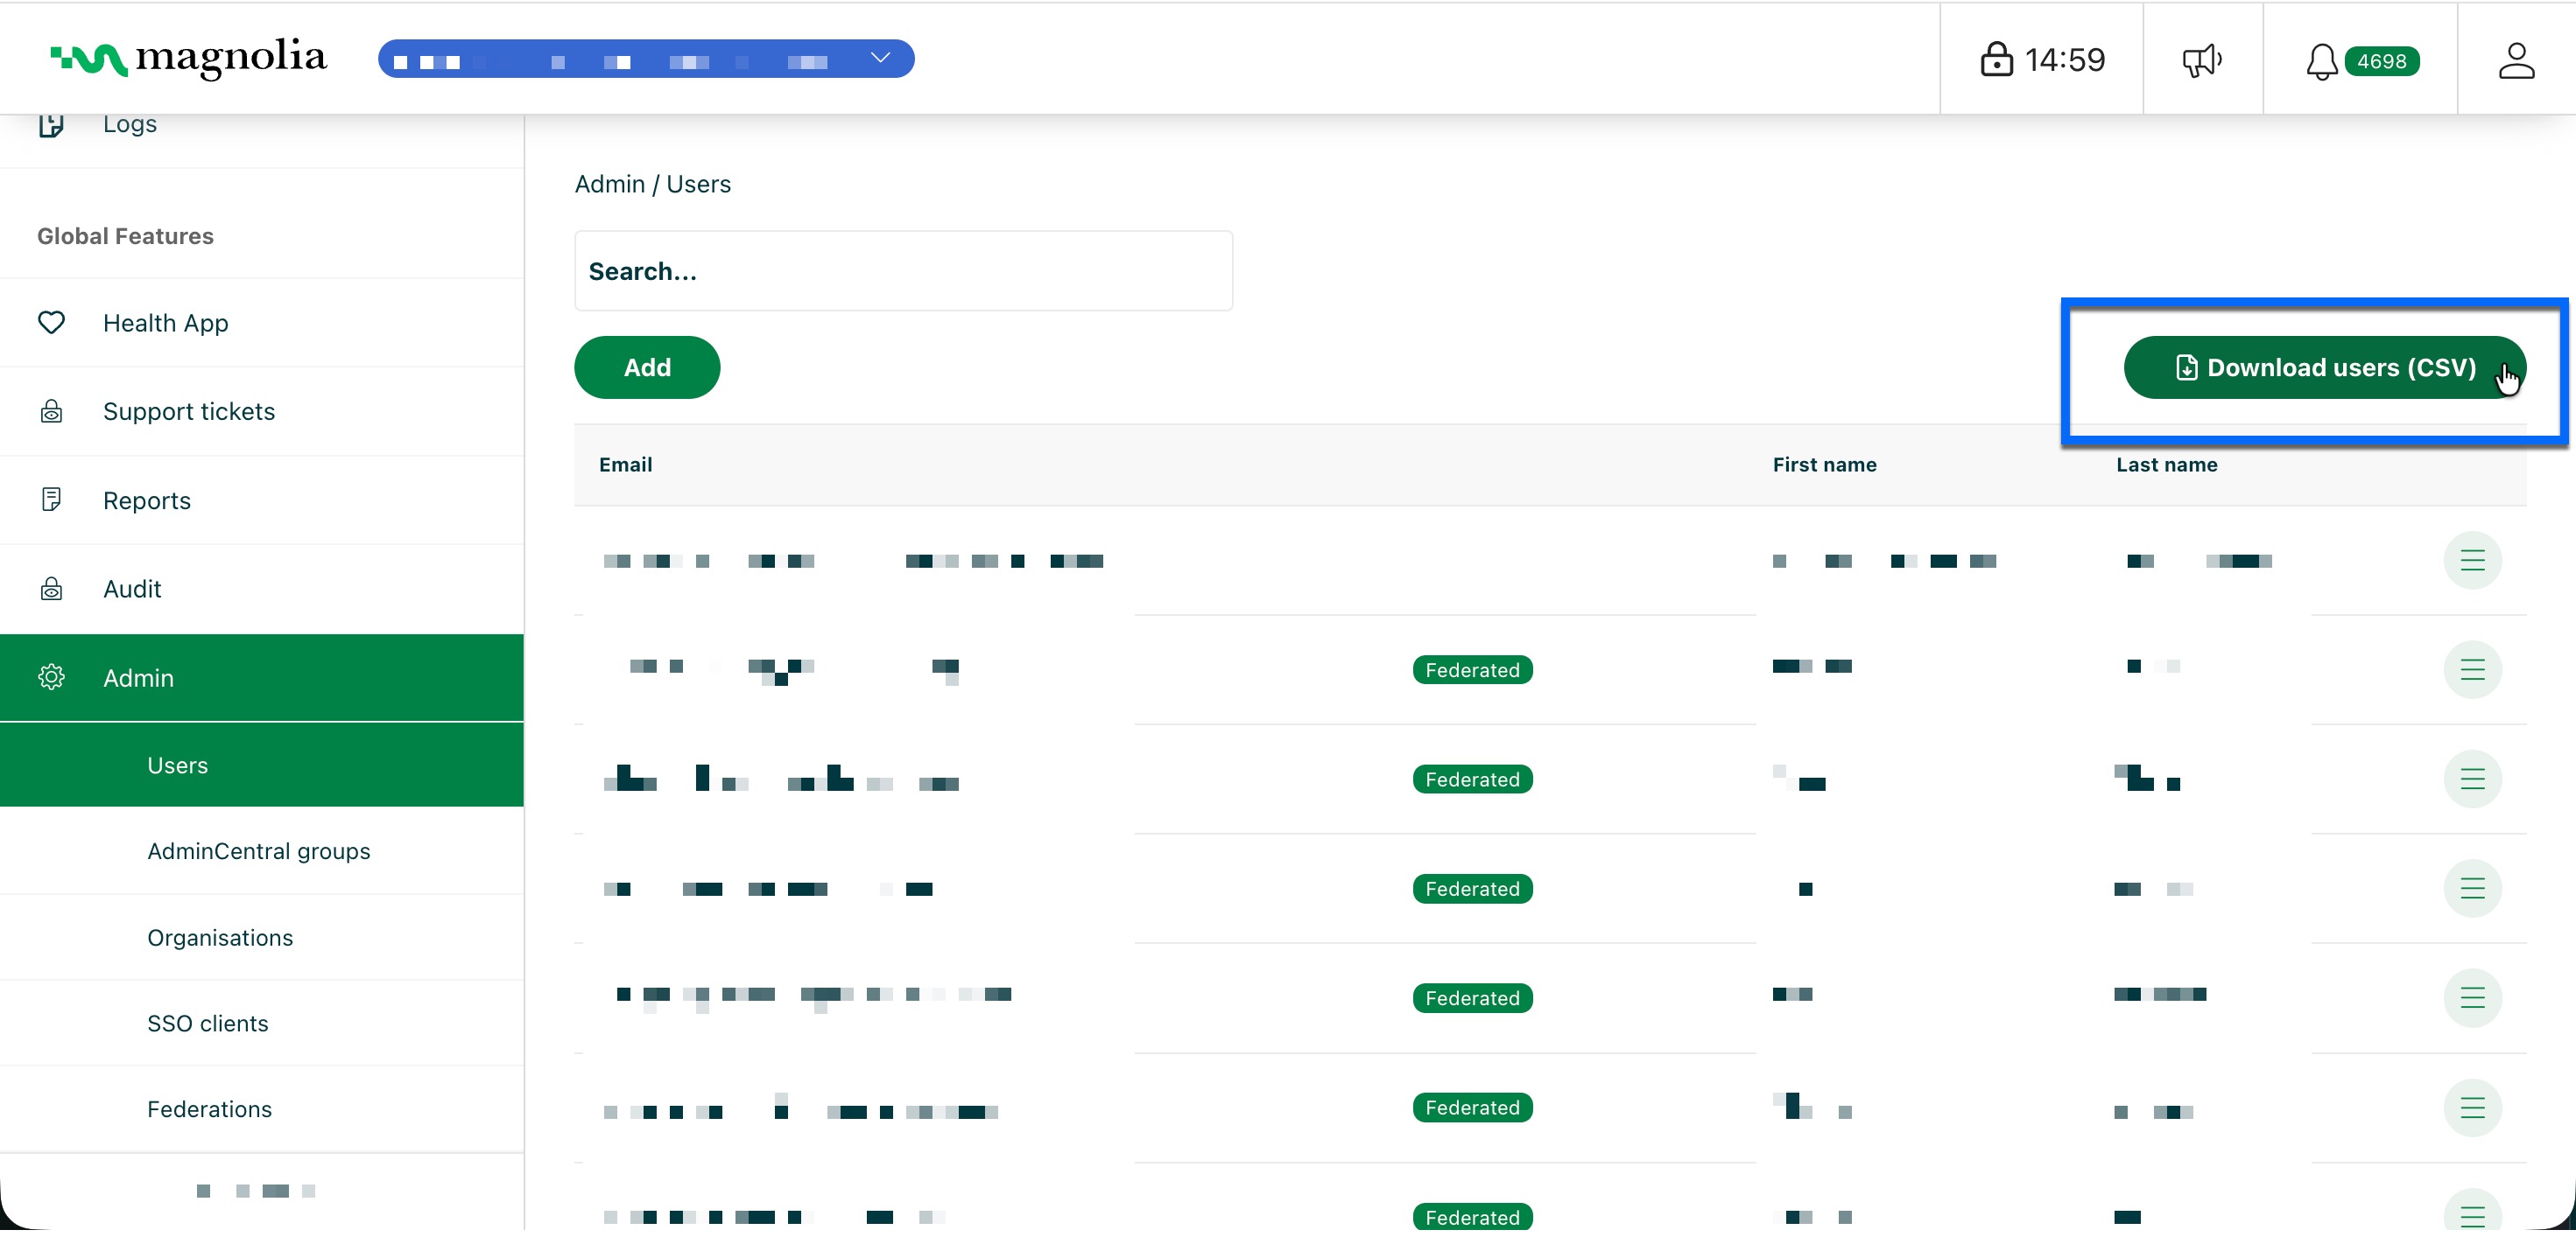Open the notifications bell icon

tap(2321, 61)
